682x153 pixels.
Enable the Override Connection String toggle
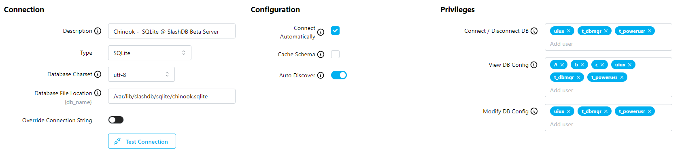116,120
